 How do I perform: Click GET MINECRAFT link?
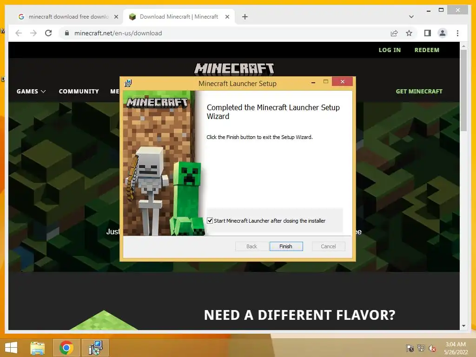[419, 92]
